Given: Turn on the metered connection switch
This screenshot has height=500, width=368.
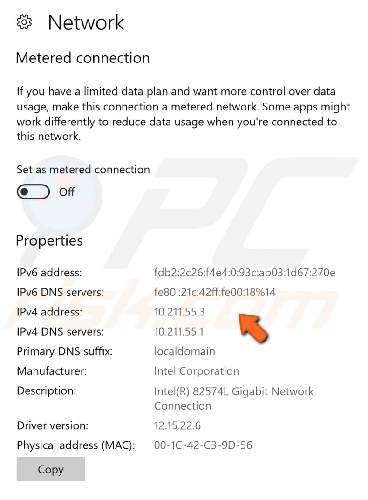Looking at the screenshot, I should 33,192.
